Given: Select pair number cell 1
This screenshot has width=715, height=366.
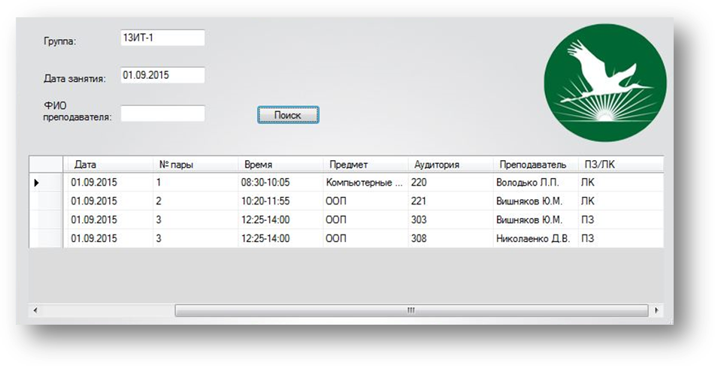Looking at the screenshot, I should click(x=195, y=183).
